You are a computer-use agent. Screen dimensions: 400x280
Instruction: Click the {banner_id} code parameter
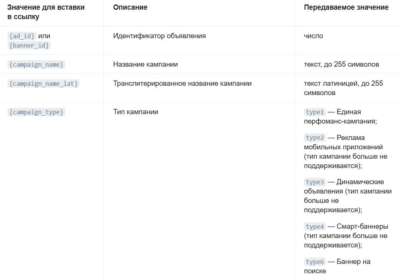[29, 45]
